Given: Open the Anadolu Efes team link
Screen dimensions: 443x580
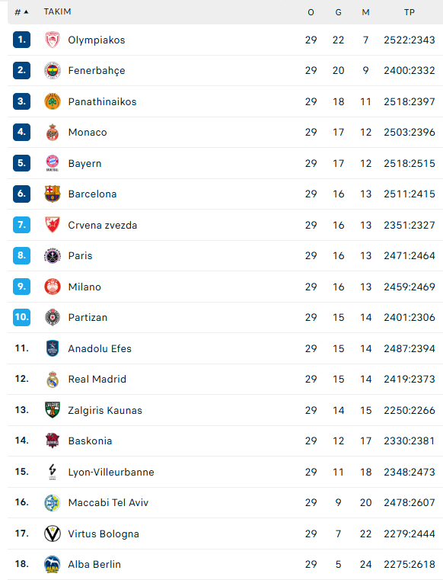Looking at the screenshot, I should 100,348.
